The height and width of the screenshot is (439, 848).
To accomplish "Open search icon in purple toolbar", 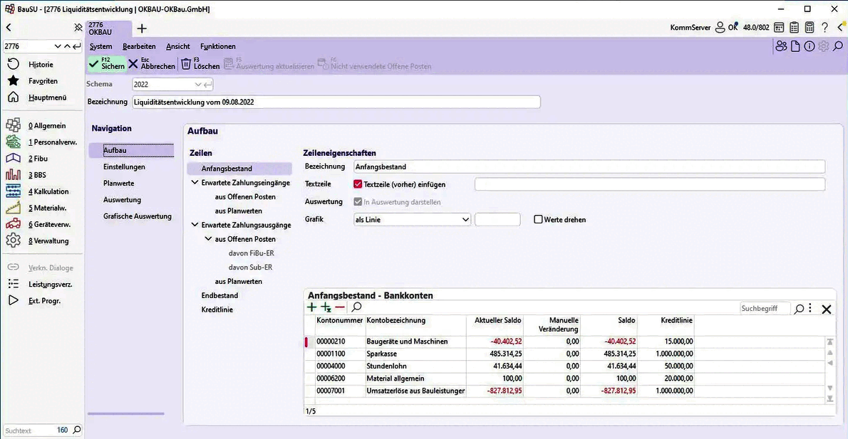I will point(838,46).
